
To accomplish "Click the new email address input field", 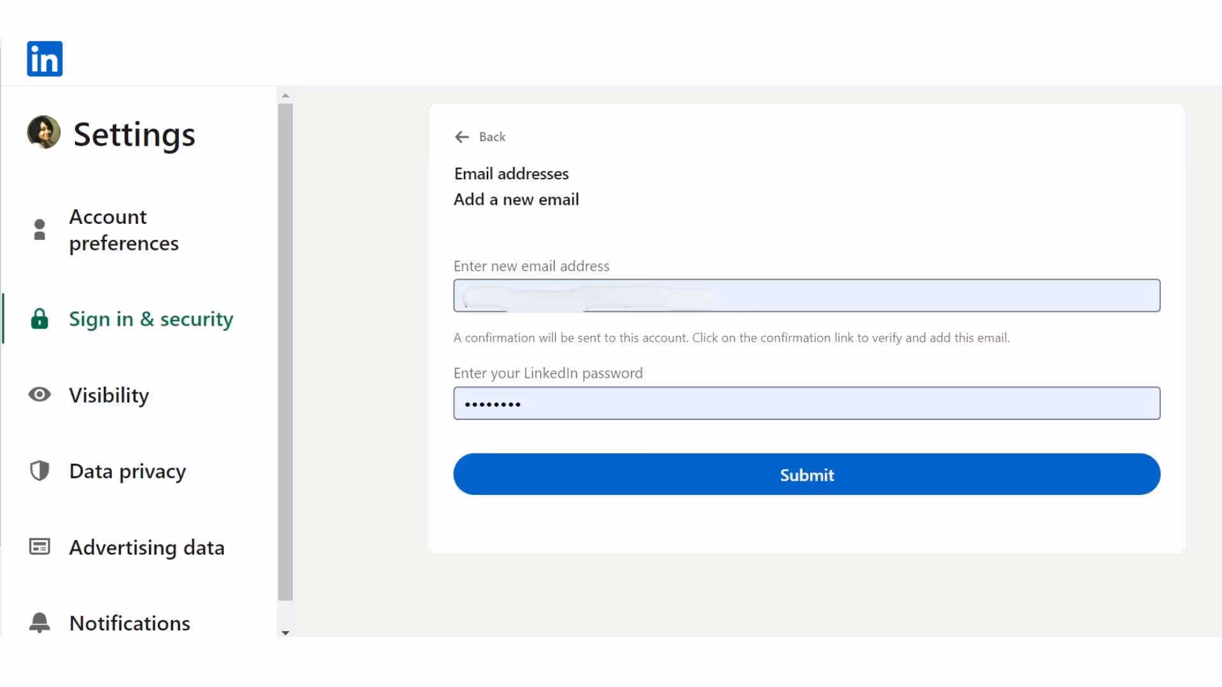I will tap(806, 295).
